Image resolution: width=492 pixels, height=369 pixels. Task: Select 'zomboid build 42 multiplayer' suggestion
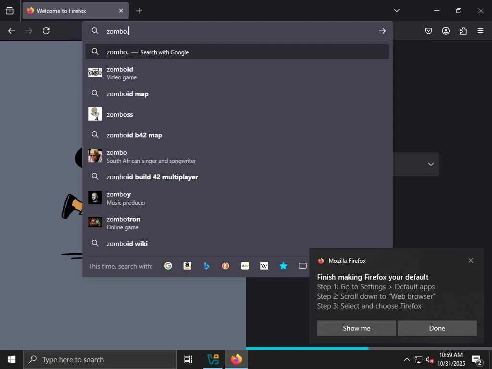pos(237,177)
